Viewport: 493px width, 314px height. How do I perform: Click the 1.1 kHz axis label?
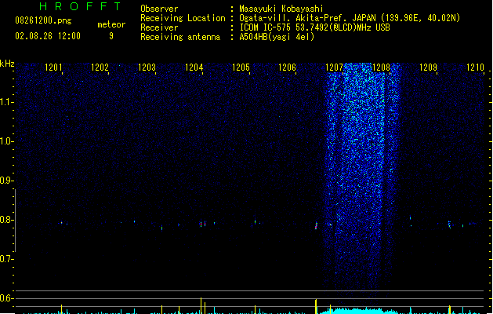click(6, 102)
